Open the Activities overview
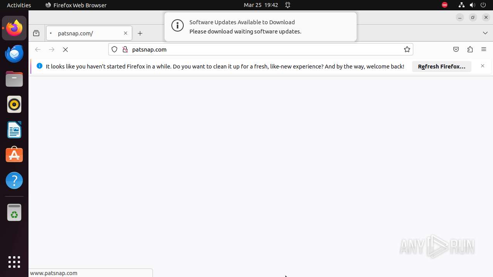493x277 pixels. coord(19,5)
